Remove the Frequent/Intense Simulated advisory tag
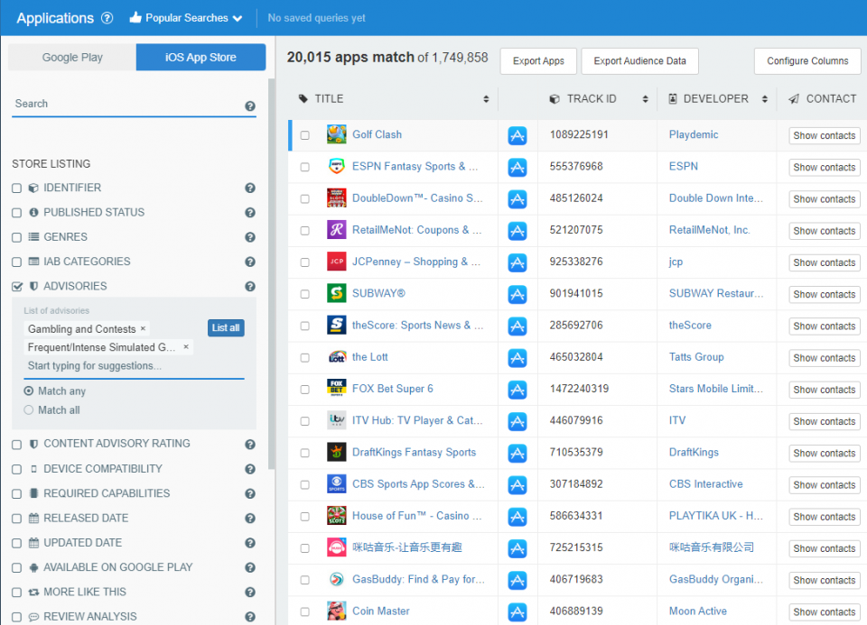Image resolution: width=867 pixels, height=625 pixels. tap(186, 346)
